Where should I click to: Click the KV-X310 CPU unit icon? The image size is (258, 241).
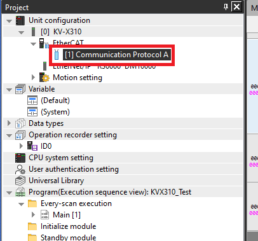[x=33, y=32]
